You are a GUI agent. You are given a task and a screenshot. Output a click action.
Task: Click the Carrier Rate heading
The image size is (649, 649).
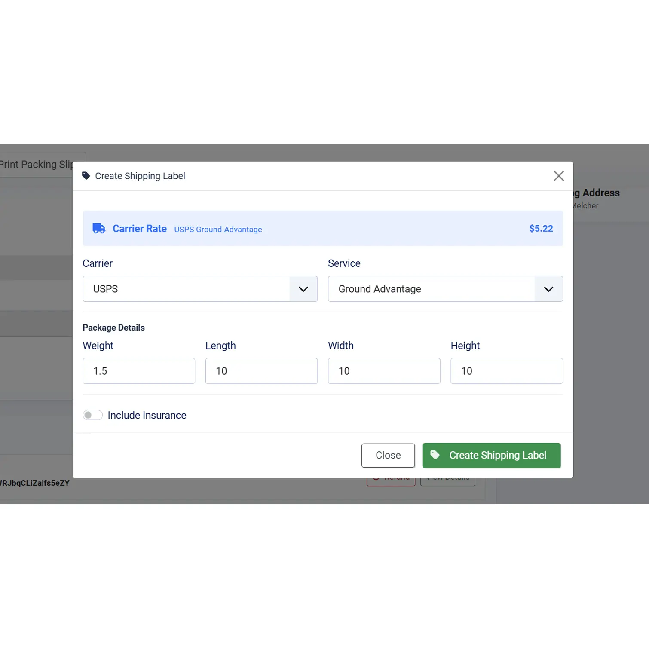click(140, 229)
